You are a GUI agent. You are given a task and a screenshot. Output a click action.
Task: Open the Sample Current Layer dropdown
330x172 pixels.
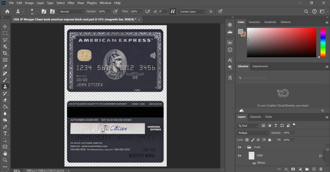tap(192, 11)
